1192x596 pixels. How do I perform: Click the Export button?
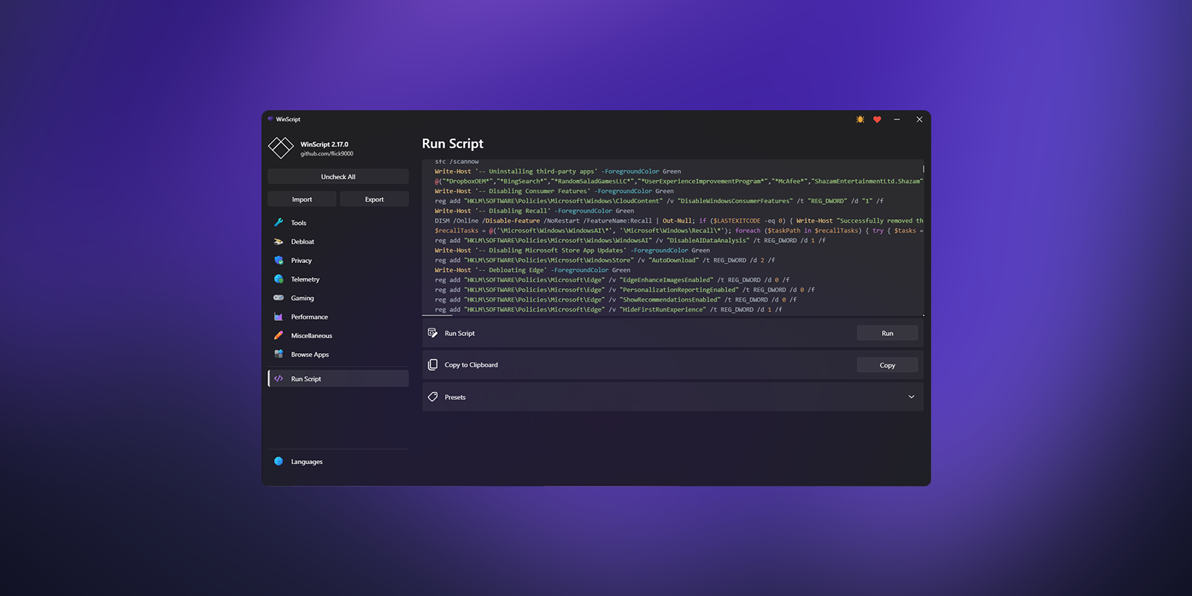(x=374, y=199)
